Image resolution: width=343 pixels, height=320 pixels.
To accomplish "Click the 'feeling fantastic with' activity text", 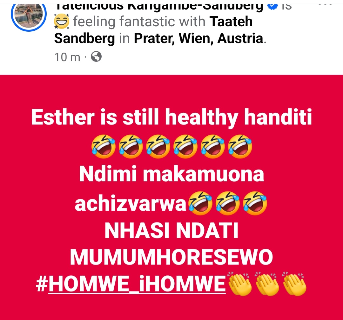I will (139, 22).
